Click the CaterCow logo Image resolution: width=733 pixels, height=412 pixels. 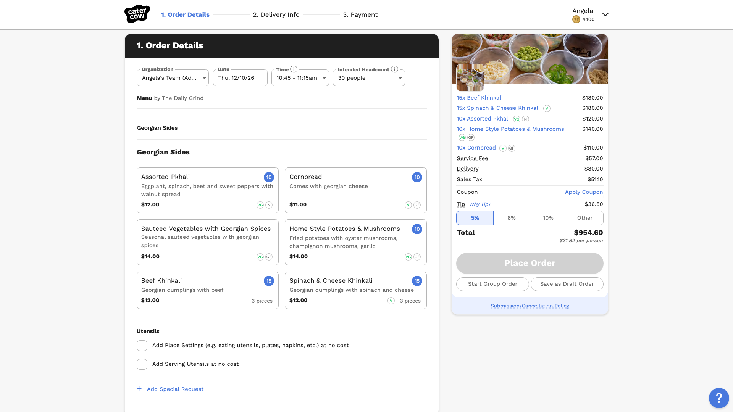point(137,14)
